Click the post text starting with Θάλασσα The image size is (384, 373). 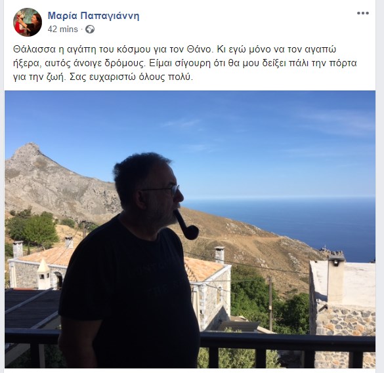pyautogui.click(x=185, y=63)
